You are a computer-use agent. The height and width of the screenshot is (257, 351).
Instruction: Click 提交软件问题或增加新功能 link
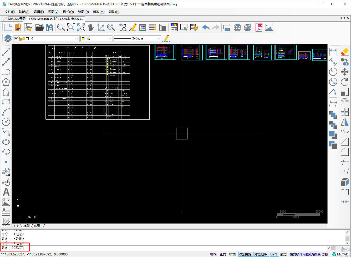coord(309,254)
